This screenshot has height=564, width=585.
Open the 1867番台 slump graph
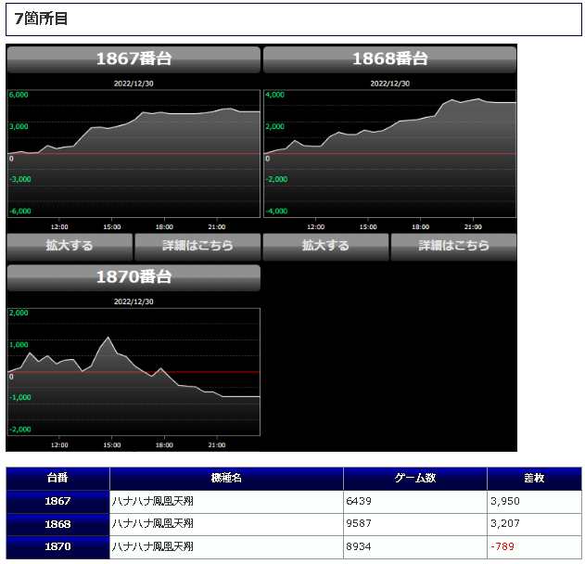pos(134,153)
